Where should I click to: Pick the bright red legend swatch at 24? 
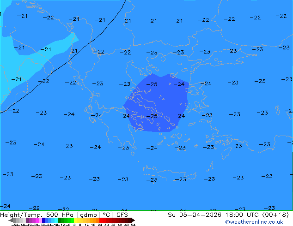point(101,220)
